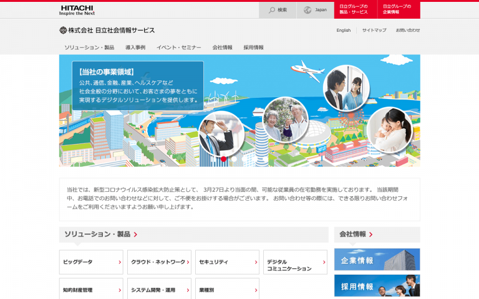Open 採用情報 navigation menu item
This screenshot has height=299, width=479.
[x=254, y=47]
